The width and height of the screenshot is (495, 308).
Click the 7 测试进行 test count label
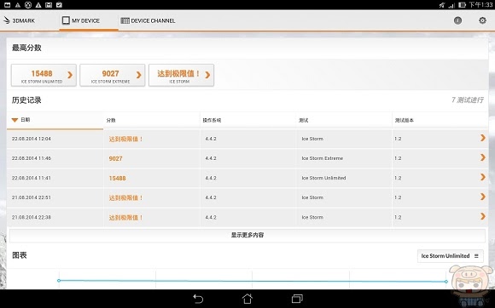467,100
